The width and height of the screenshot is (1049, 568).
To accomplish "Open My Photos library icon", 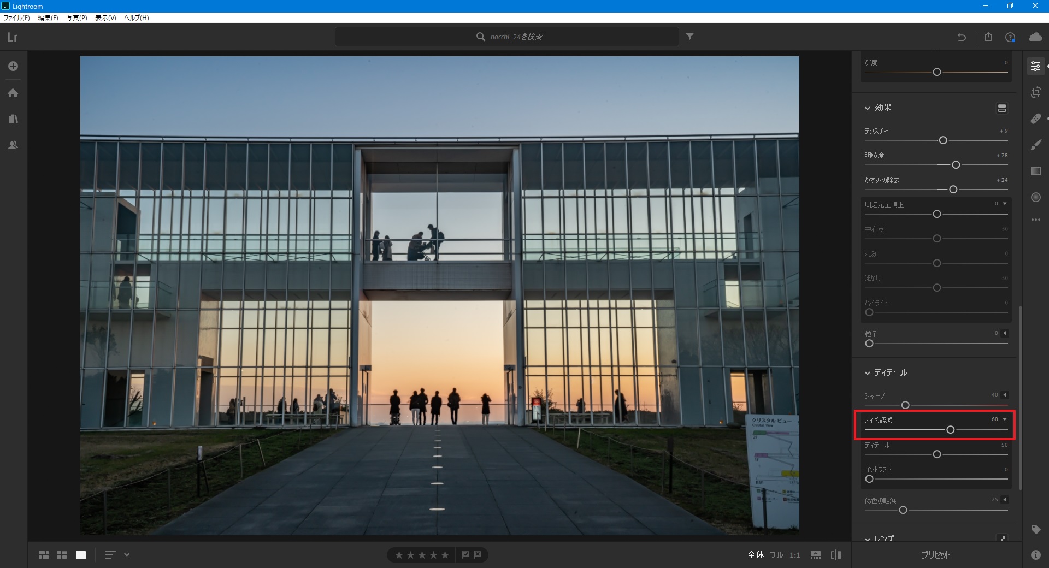I will coord(13,119).
